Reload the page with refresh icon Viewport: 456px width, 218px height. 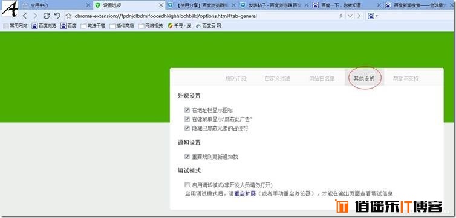(x=46, y=16)
